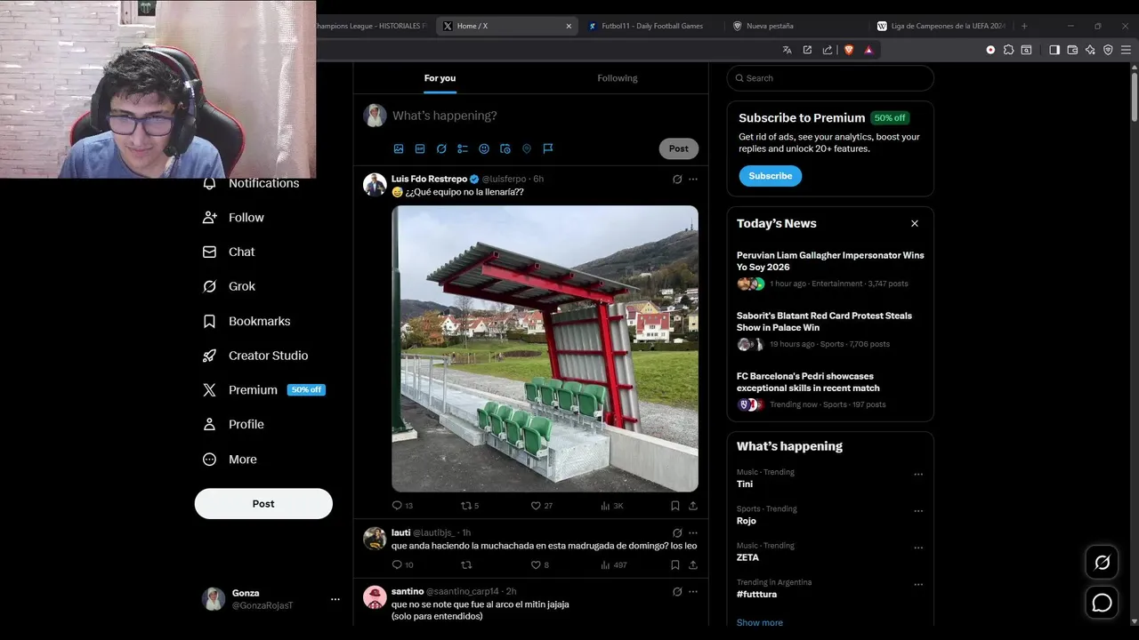Open the floating Grok button
This screenshot has height=640, width=1139.
[x=1103, y=563]
